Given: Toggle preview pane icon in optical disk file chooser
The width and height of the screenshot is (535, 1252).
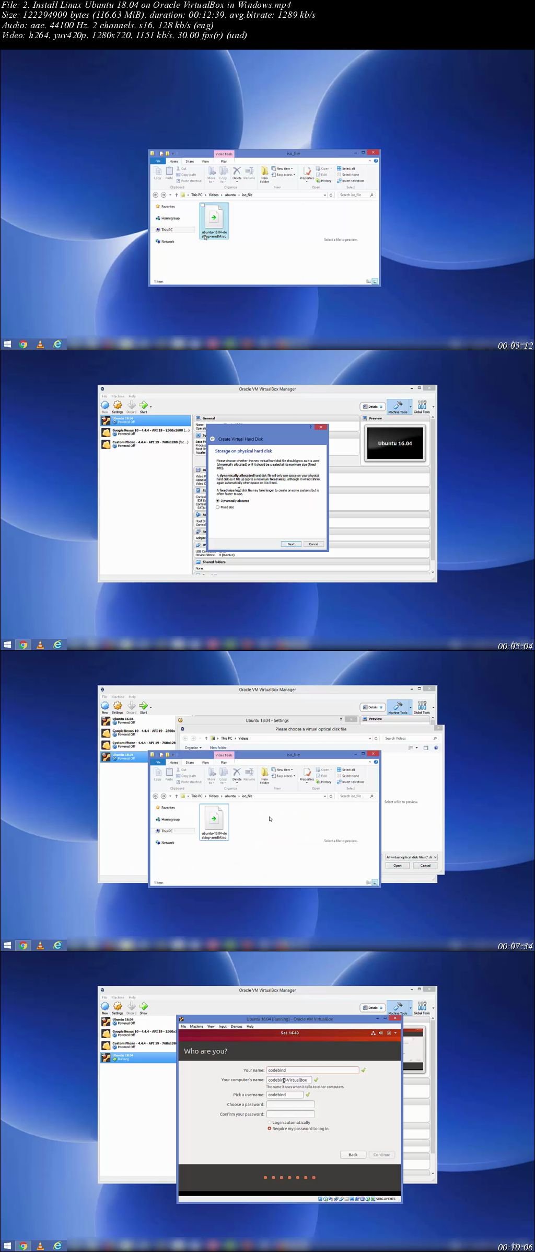Looking at the screenshot, I should pyautogui.click(x=426, y=748).
